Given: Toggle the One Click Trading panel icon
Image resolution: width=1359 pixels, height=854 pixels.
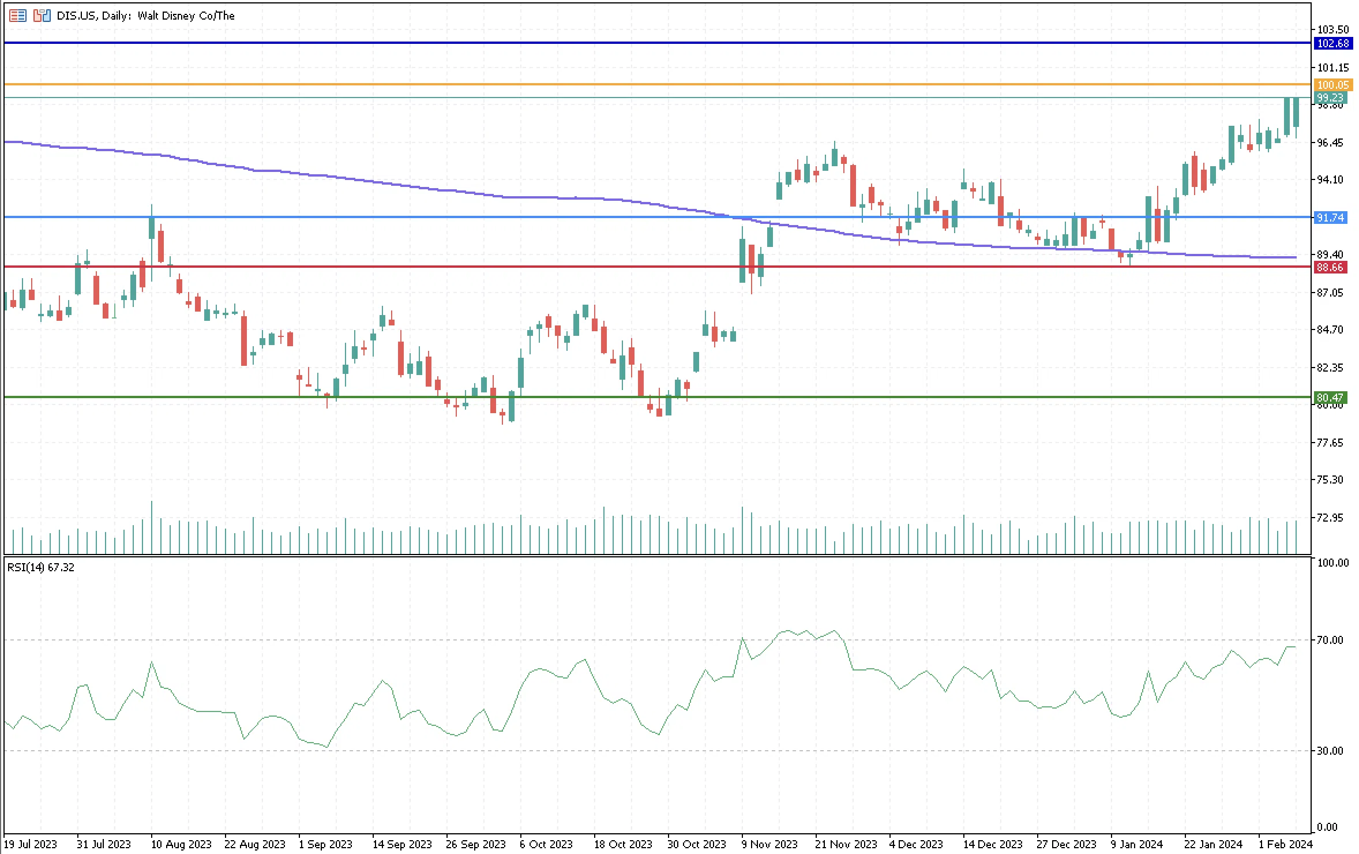Looking at the screenshot, I should pyautogui.click(x=42, y=16).
